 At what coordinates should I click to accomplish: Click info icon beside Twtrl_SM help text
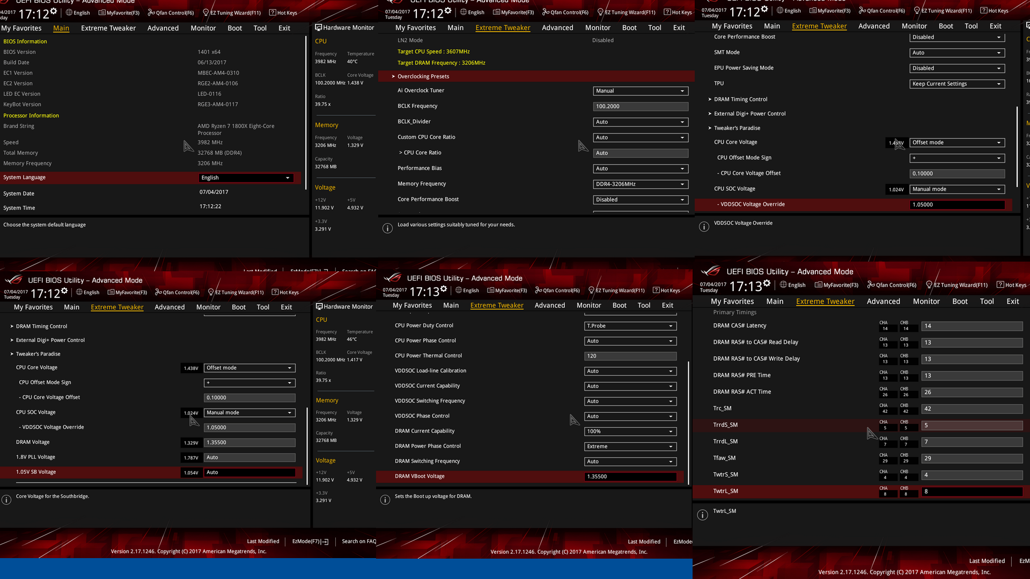702,515
